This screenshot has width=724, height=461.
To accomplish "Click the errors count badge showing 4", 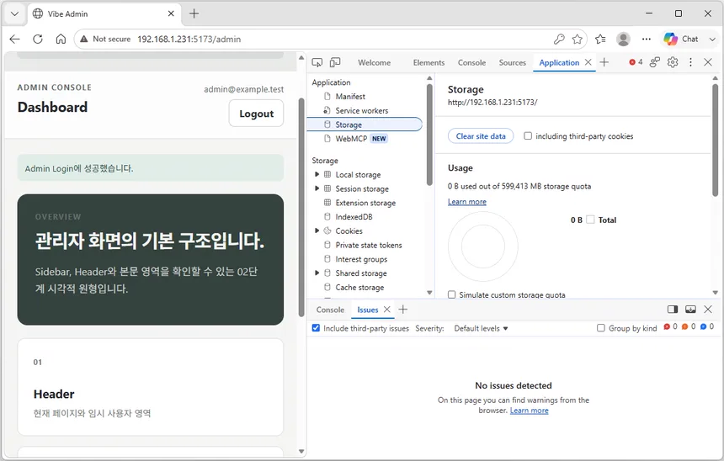I will click(x=636, y=62).
